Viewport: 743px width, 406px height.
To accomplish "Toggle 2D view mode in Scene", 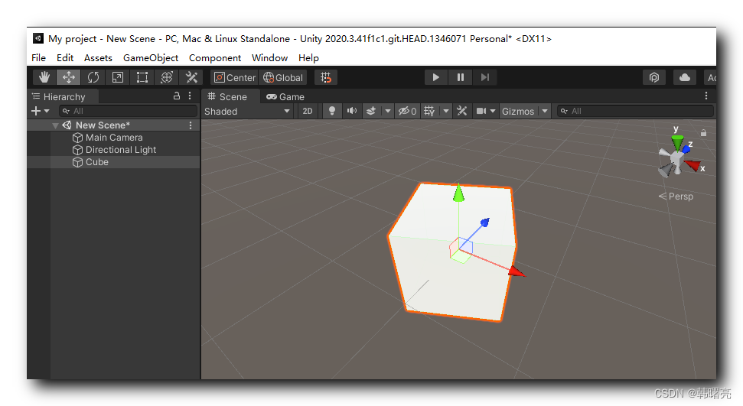I will (x=307, y=111).
